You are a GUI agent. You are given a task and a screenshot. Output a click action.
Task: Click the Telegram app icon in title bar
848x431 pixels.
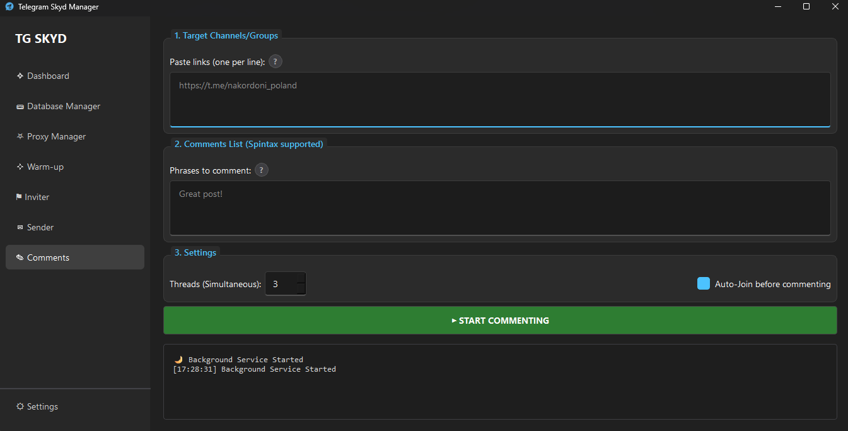coord(9,7)
